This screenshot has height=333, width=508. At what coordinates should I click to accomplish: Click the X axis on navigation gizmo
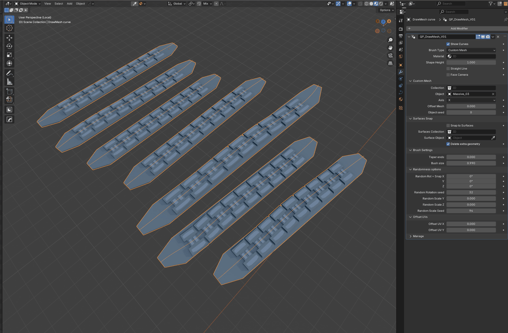389,21
